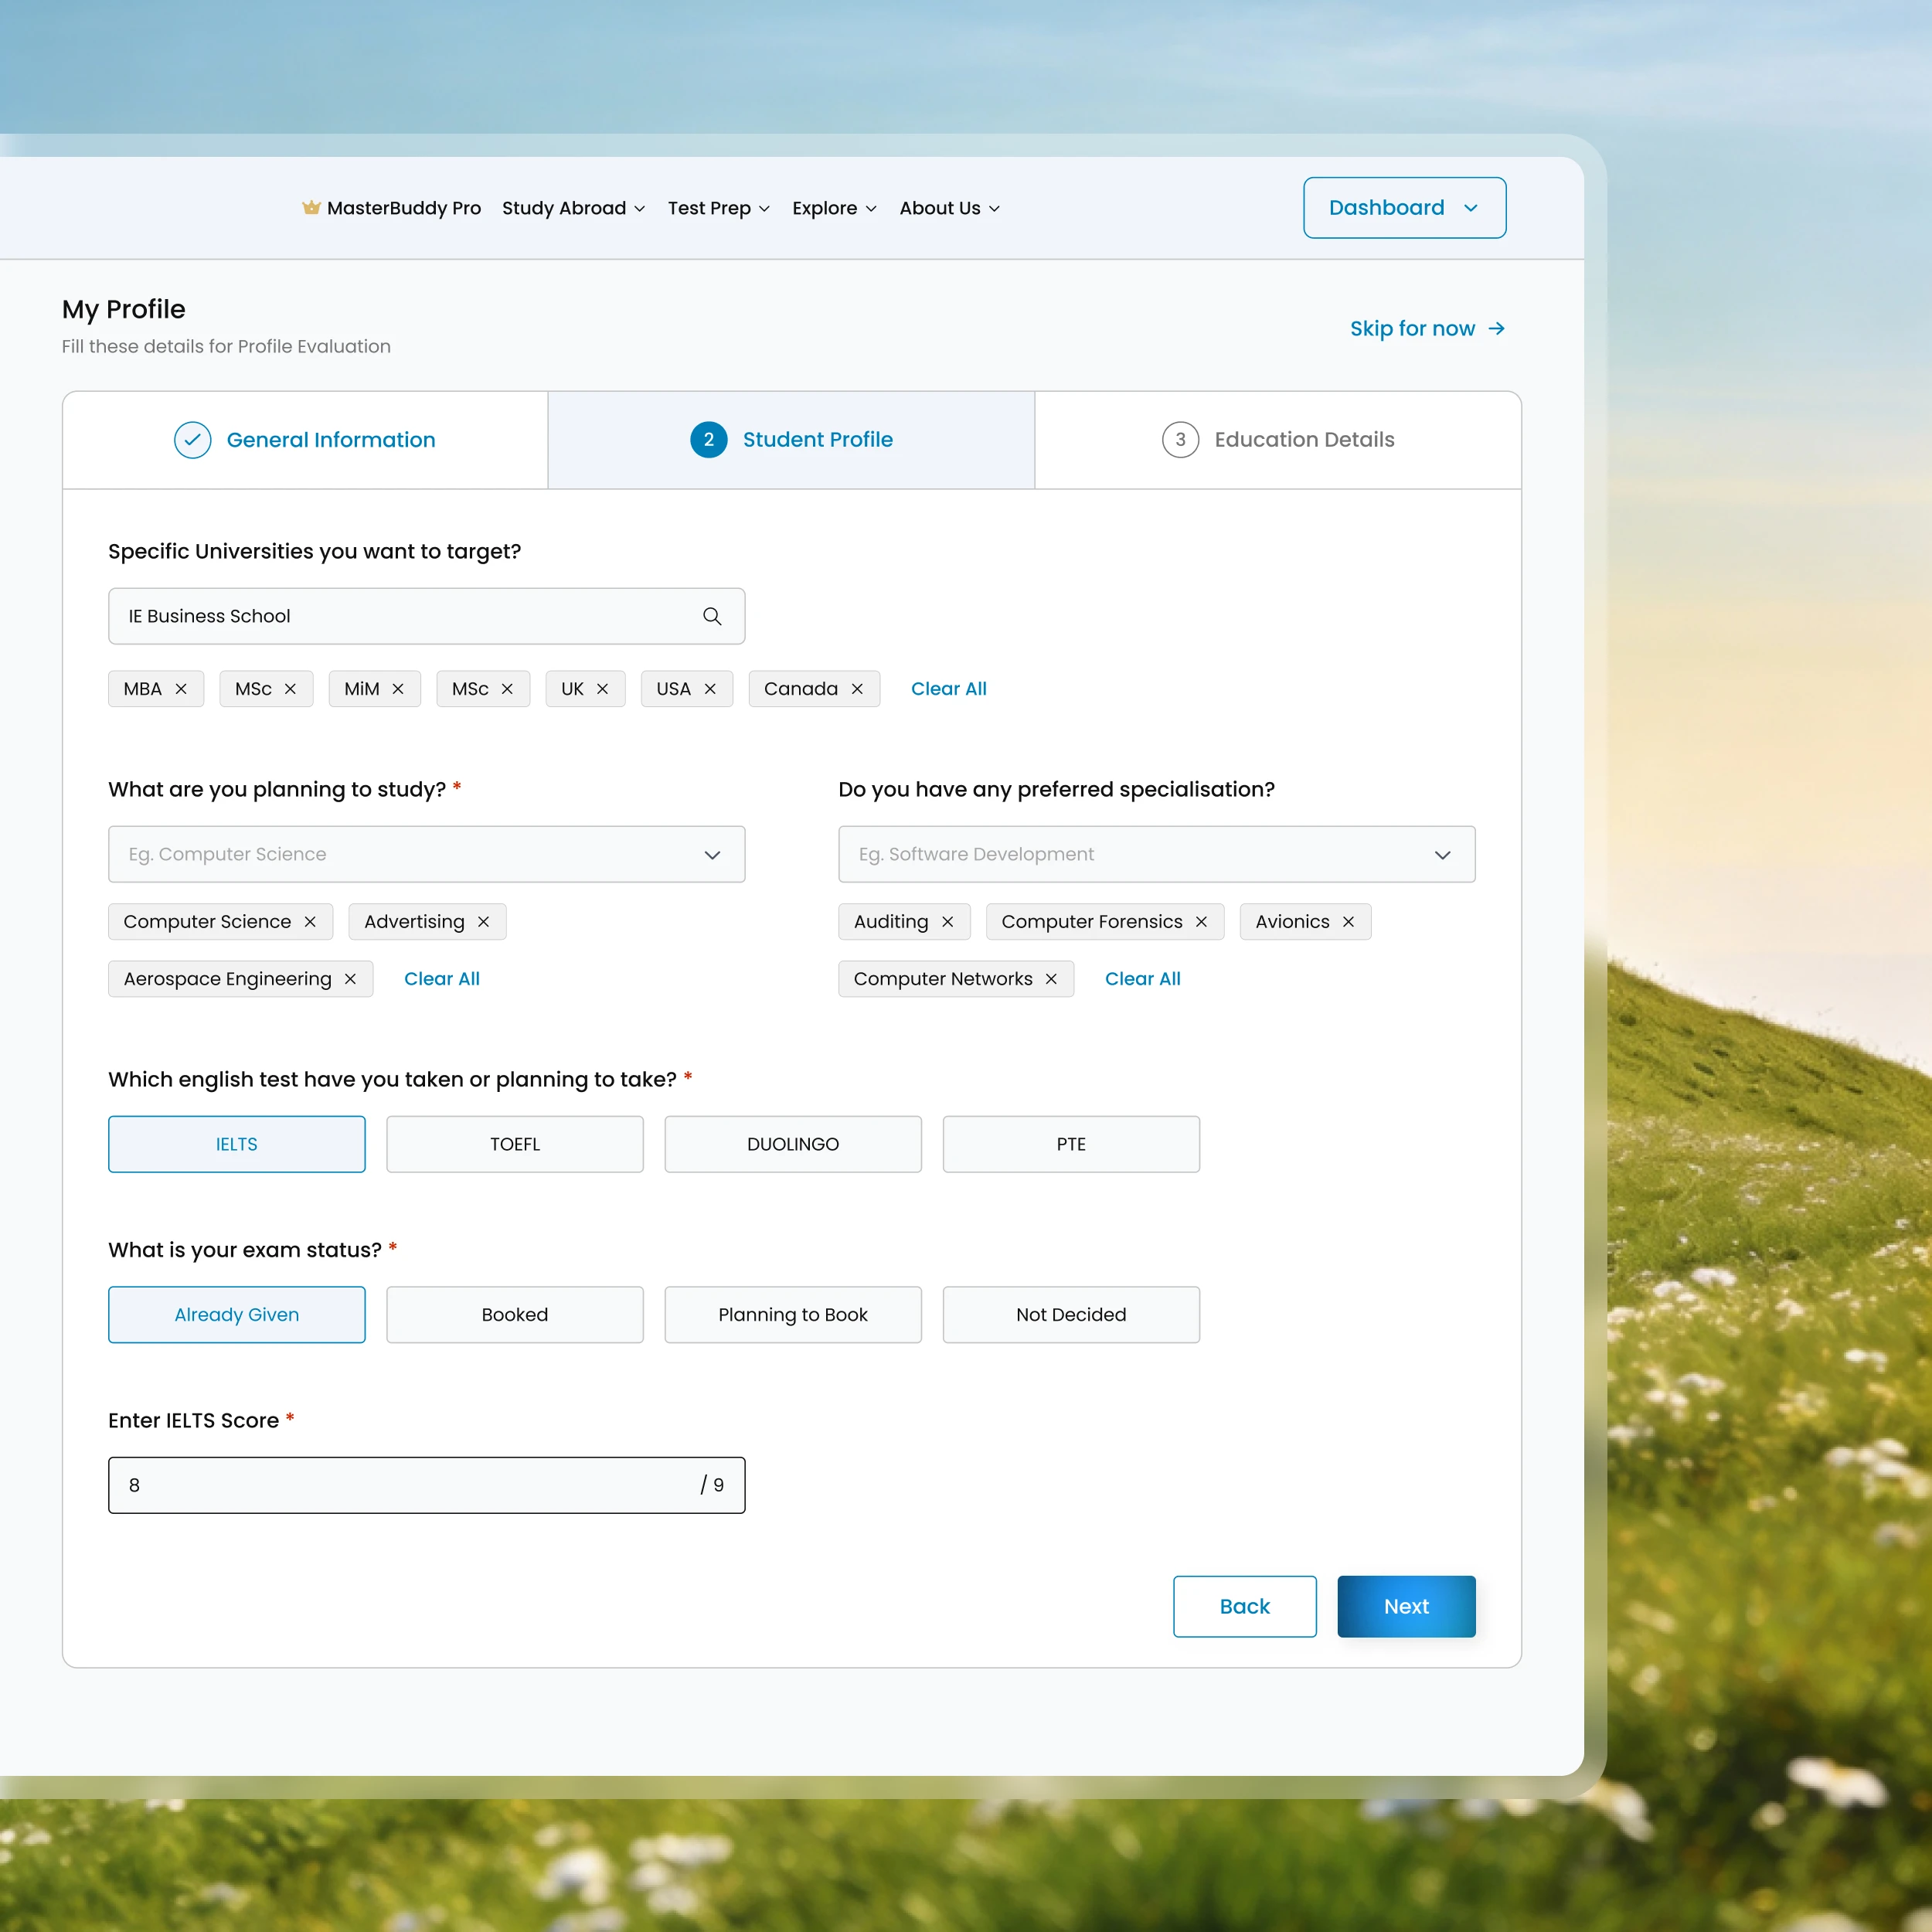Remove the Computer Forensics specialisation tag
Image resolution: width=1932 pixels, height=1932 pixels.
1201,922
